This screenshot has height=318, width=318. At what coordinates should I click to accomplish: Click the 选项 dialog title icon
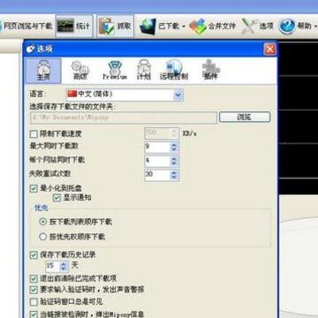(x=30, y=49)
